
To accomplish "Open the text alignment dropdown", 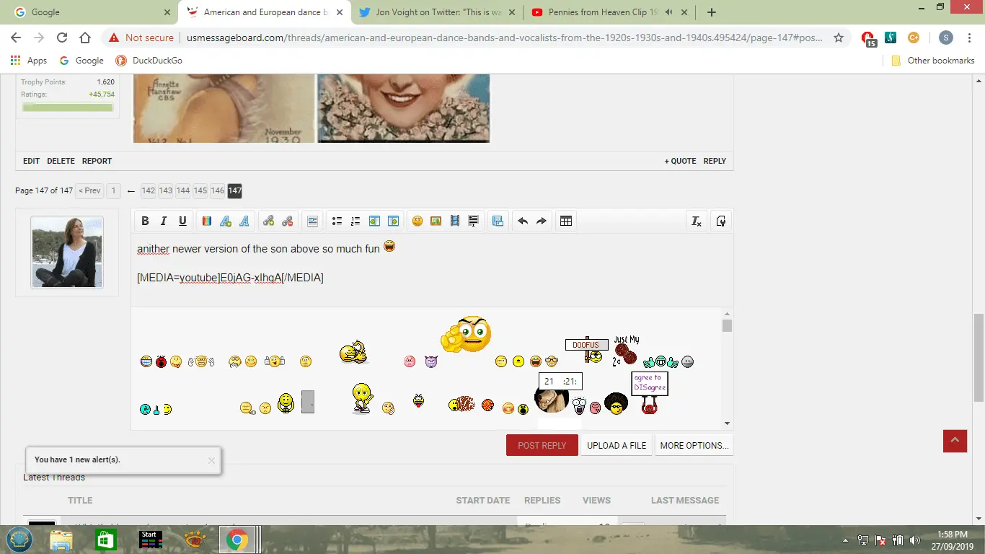I will tap(312, 221).
